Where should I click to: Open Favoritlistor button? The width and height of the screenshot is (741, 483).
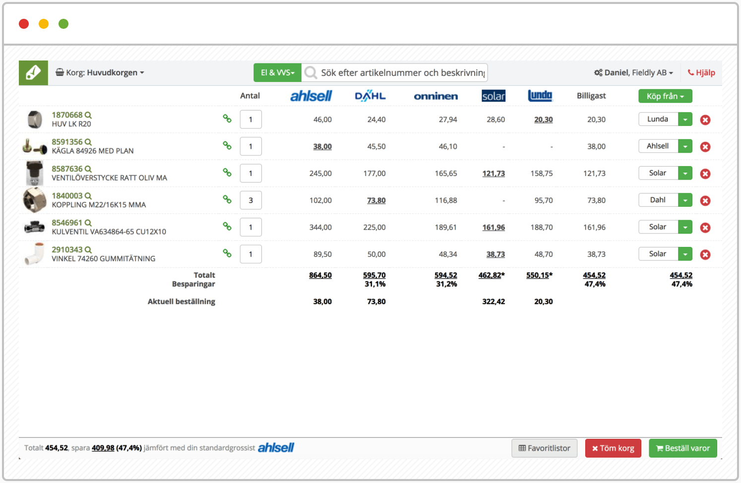click(545, 448)
